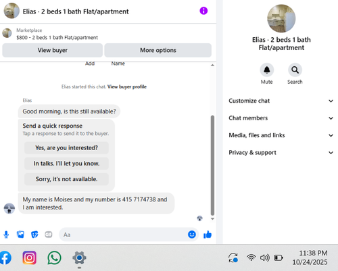Expand Privacy & support section

pos(281,153)
